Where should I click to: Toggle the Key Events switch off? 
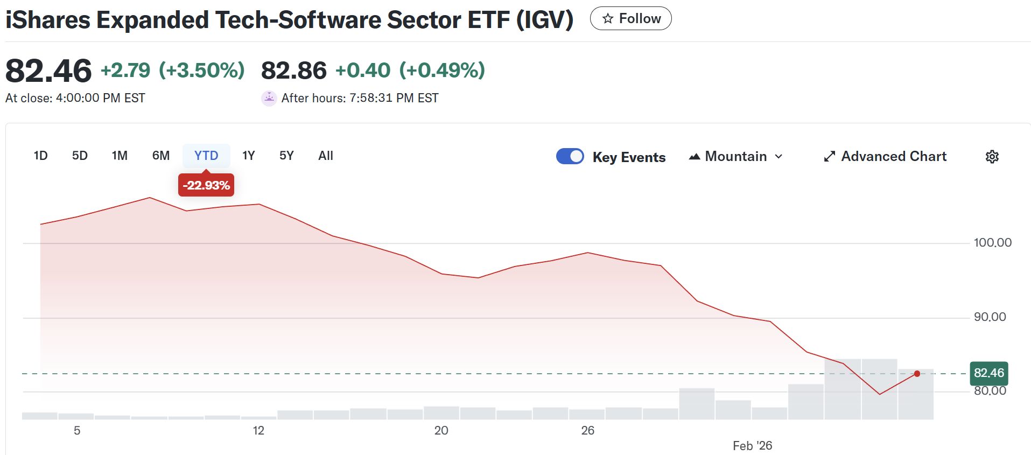coord(570,156)
